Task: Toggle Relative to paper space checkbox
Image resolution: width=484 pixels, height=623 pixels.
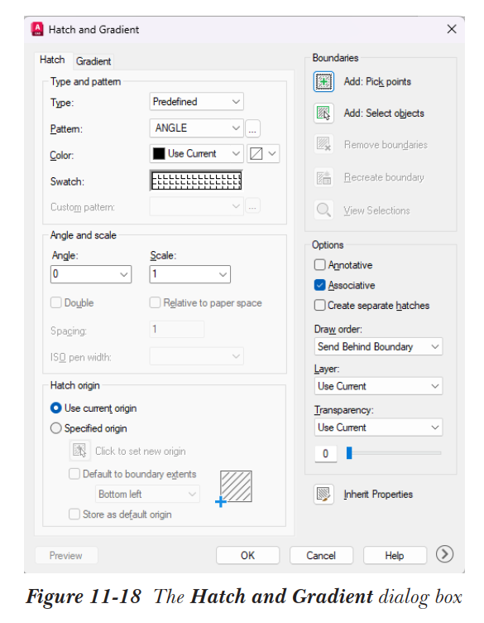Action: pos(155,302)
